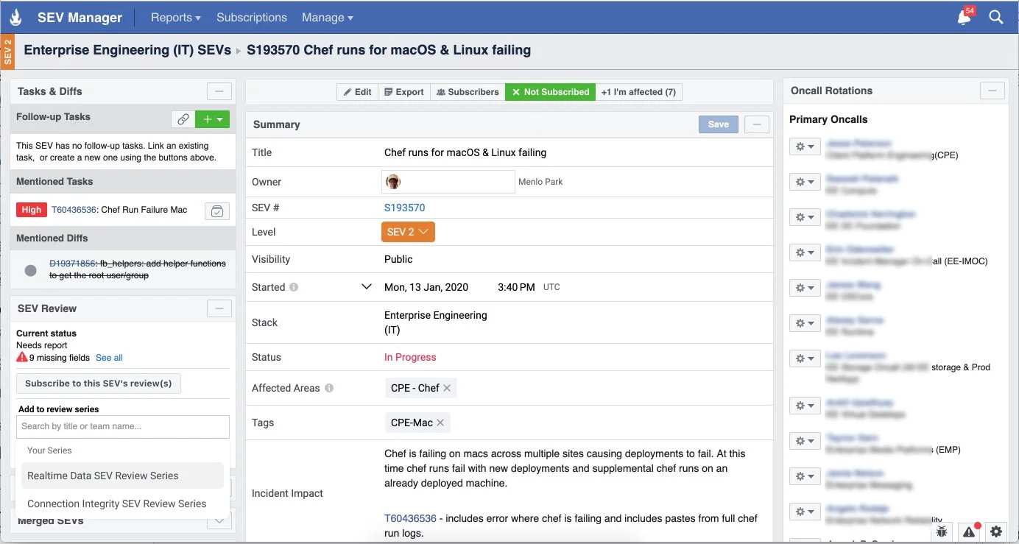Open SEV number S193570 link
Image resolution: width=1019 pixels, height=544 pixels.
coord(405,208)
